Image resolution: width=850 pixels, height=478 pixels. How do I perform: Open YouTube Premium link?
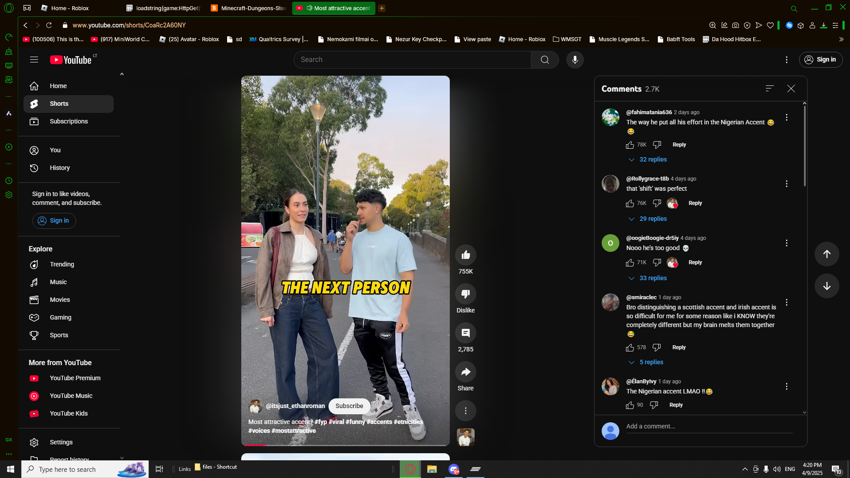click(69, 378)
